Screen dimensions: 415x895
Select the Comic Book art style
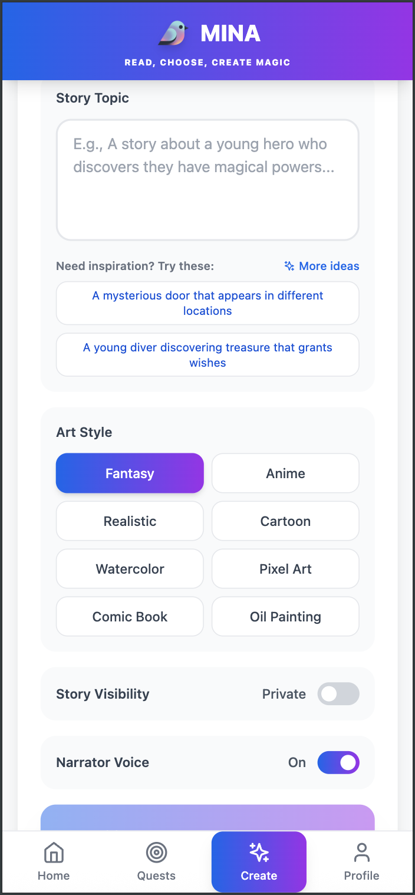pyautogui.click(x=130, y=616)
